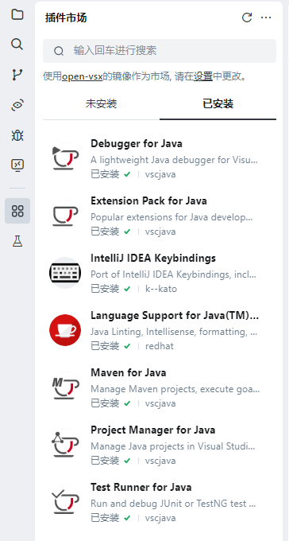Open the source control branch icon
The height and width of the screenshot is (541, 289).
[17, 75]
